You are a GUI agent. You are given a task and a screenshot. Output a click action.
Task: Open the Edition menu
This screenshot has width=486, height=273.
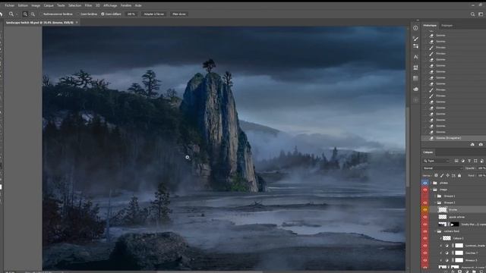[x=23, y=5]
